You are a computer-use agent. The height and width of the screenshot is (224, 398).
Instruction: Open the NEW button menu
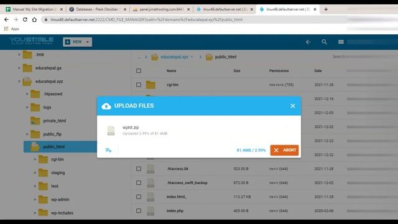click(x=77, y=42)
